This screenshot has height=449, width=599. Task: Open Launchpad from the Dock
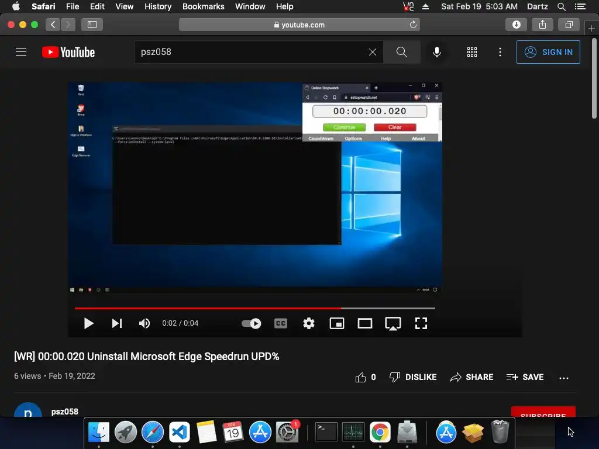pyautogui.click(x=126, y=432)
